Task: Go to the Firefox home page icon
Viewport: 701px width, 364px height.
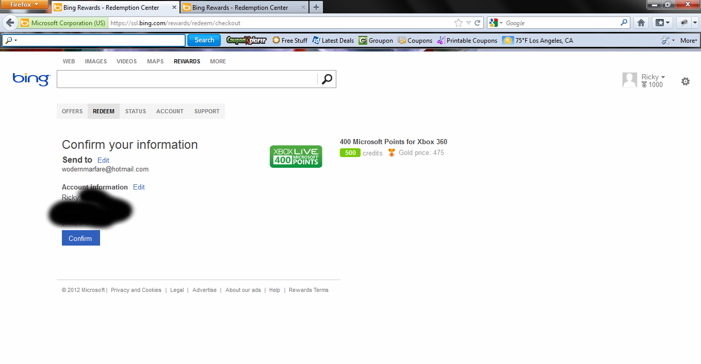Action: coord(641,23)
